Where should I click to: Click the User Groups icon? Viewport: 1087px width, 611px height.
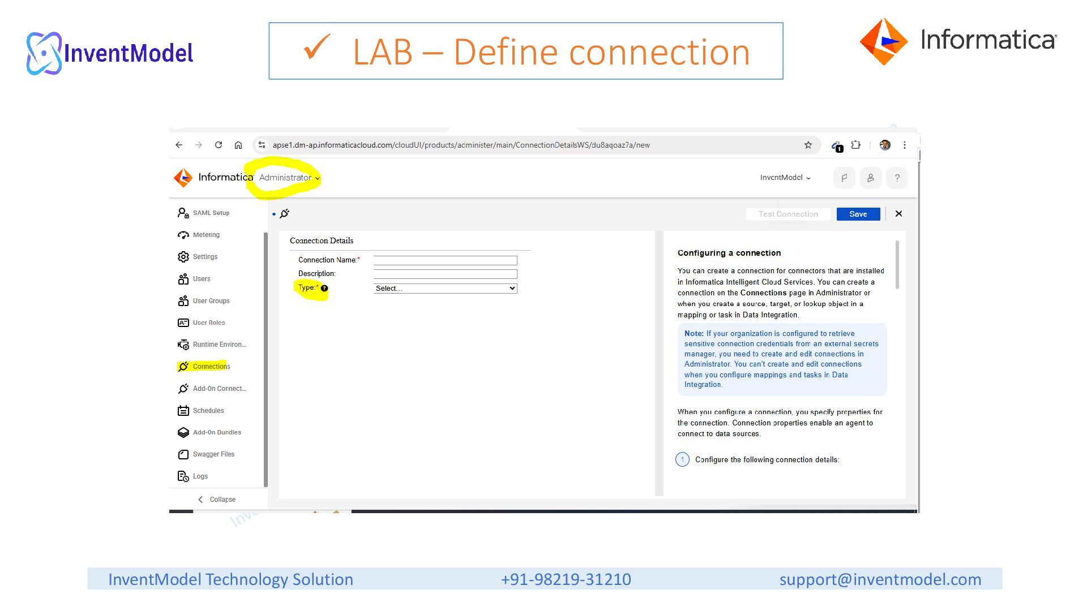[x=183, y=301]
